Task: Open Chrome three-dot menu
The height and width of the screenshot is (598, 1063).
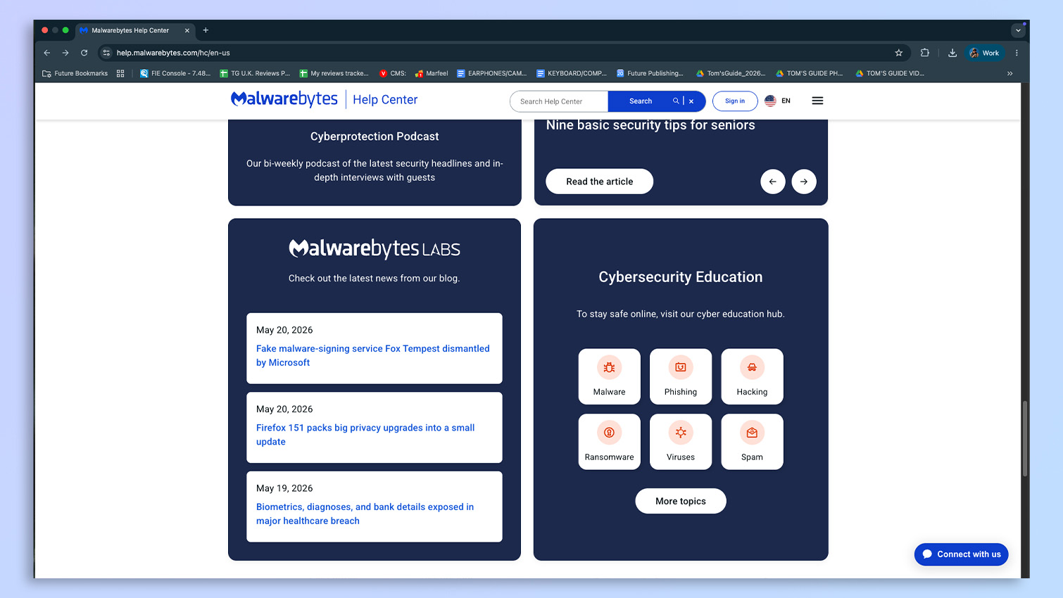Action: pos(1017,53)
